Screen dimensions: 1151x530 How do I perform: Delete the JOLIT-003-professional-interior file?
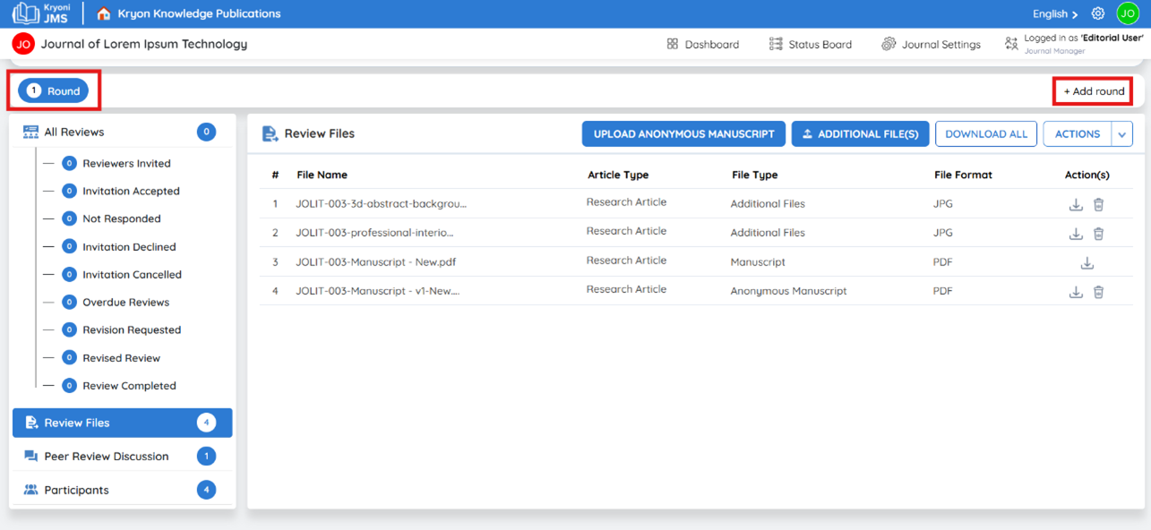[x=1098, y=234]
